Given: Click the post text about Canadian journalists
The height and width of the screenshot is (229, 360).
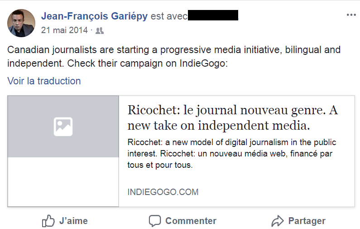Looking at the screenshot, I should pos(174,56).
